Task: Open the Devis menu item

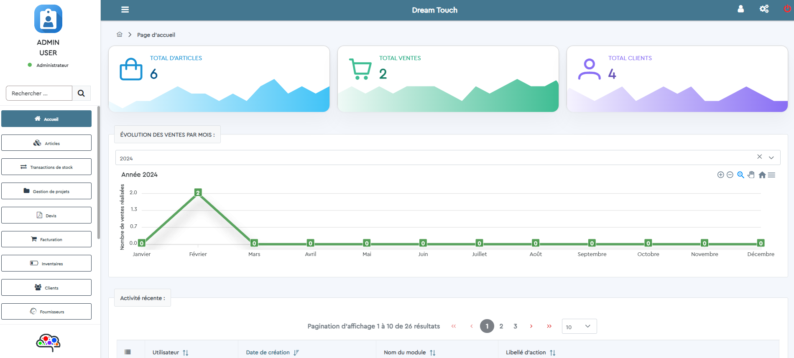Action: pos(46,215)
